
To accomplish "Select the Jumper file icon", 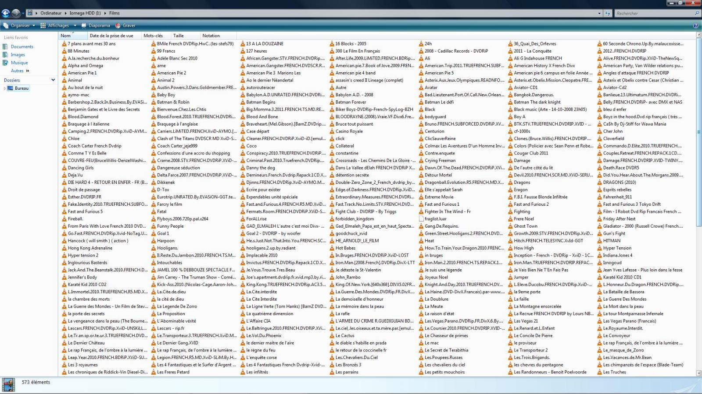I will pyautogui.click(x=511, y=277).
